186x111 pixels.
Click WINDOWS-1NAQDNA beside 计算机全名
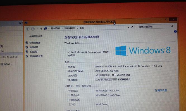(x=108, y=95)
